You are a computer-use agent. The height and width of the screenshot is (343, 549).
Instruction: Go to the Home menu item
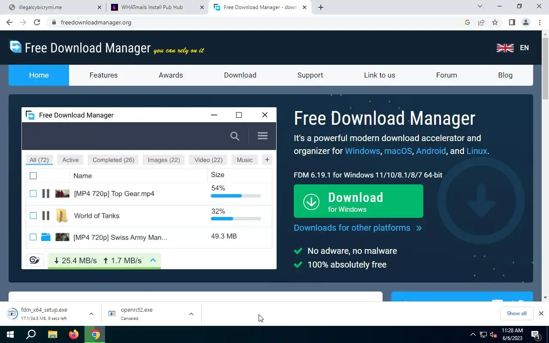click(x=39, y=75)
